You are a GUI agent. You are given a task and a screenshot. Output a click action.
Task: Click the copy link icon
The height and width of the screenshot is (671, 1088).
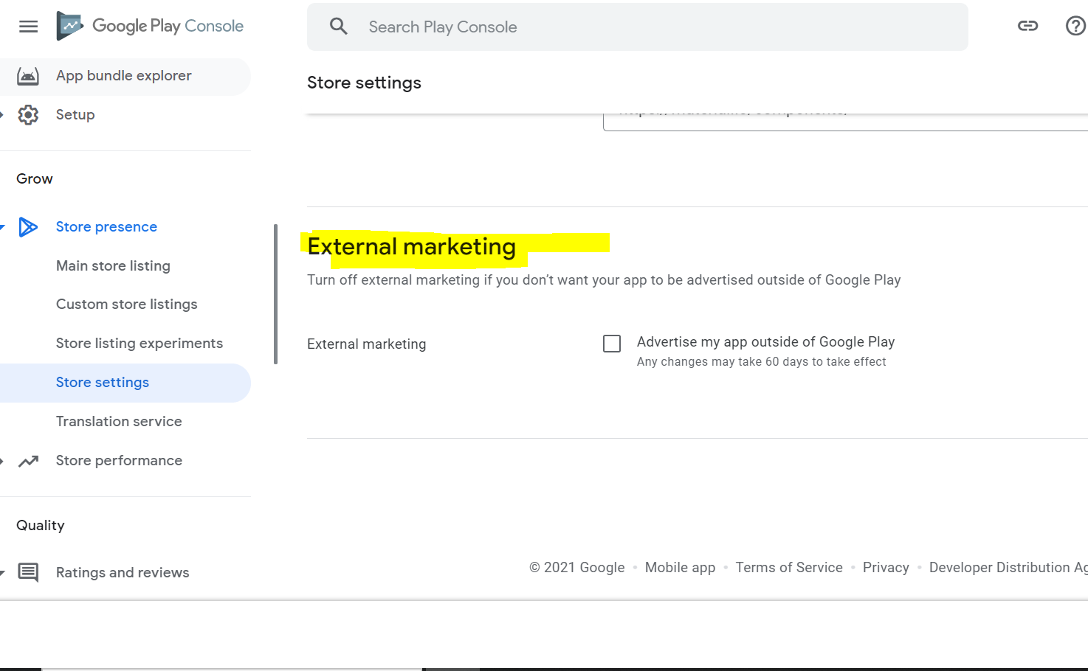pos(1027,26)
